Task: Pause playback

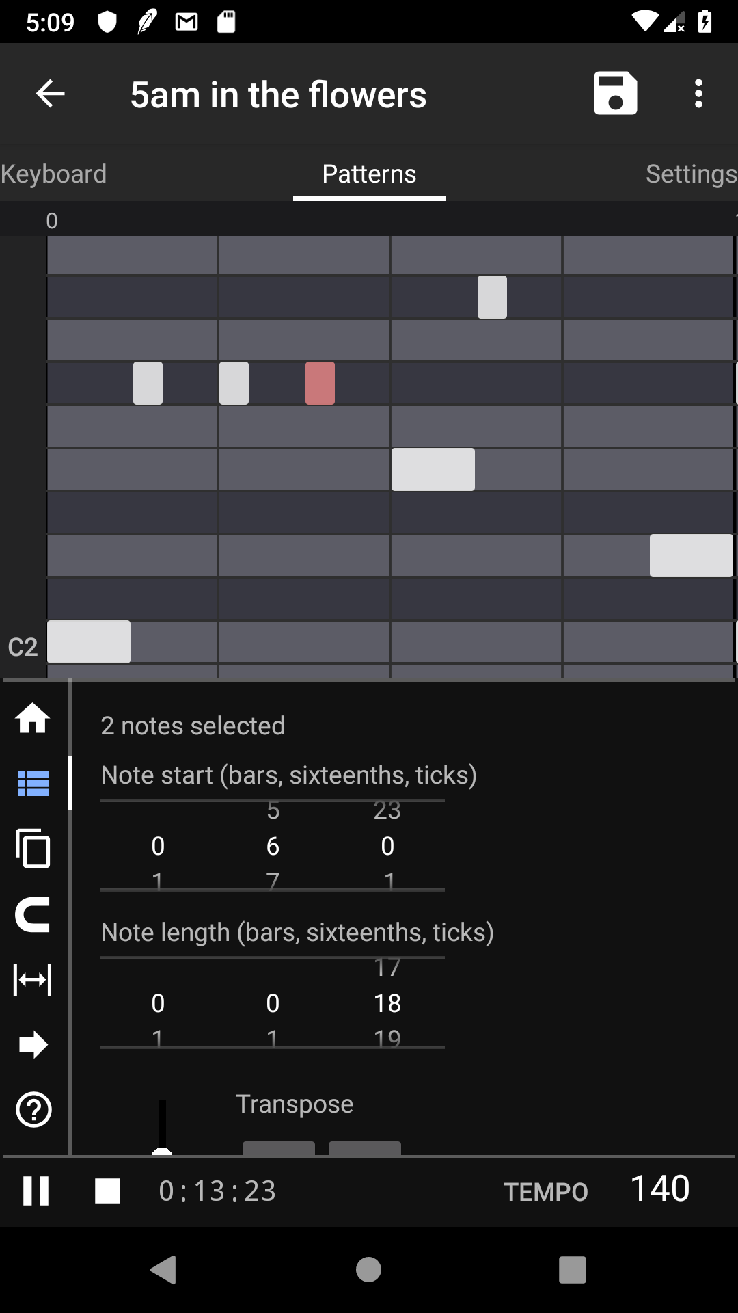Action: click(x=36, y=1191)
